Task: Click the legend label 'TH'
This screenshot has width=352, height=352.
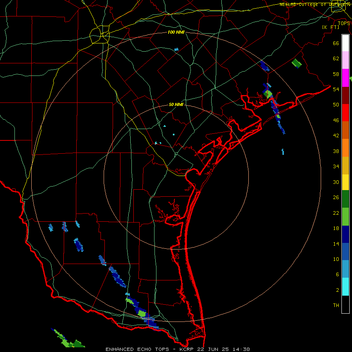Action: click(x=336, y=305)
